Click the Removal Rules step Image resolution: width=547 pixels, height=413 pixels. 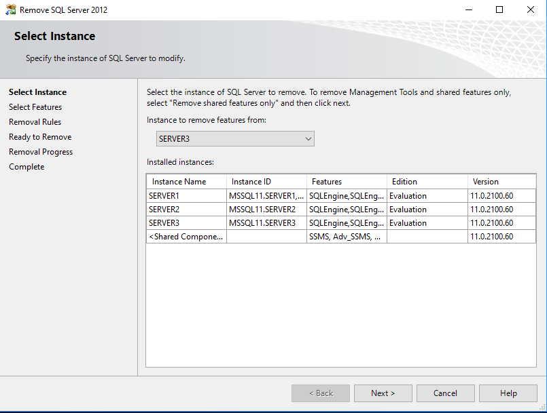click(x=35, y=121)
